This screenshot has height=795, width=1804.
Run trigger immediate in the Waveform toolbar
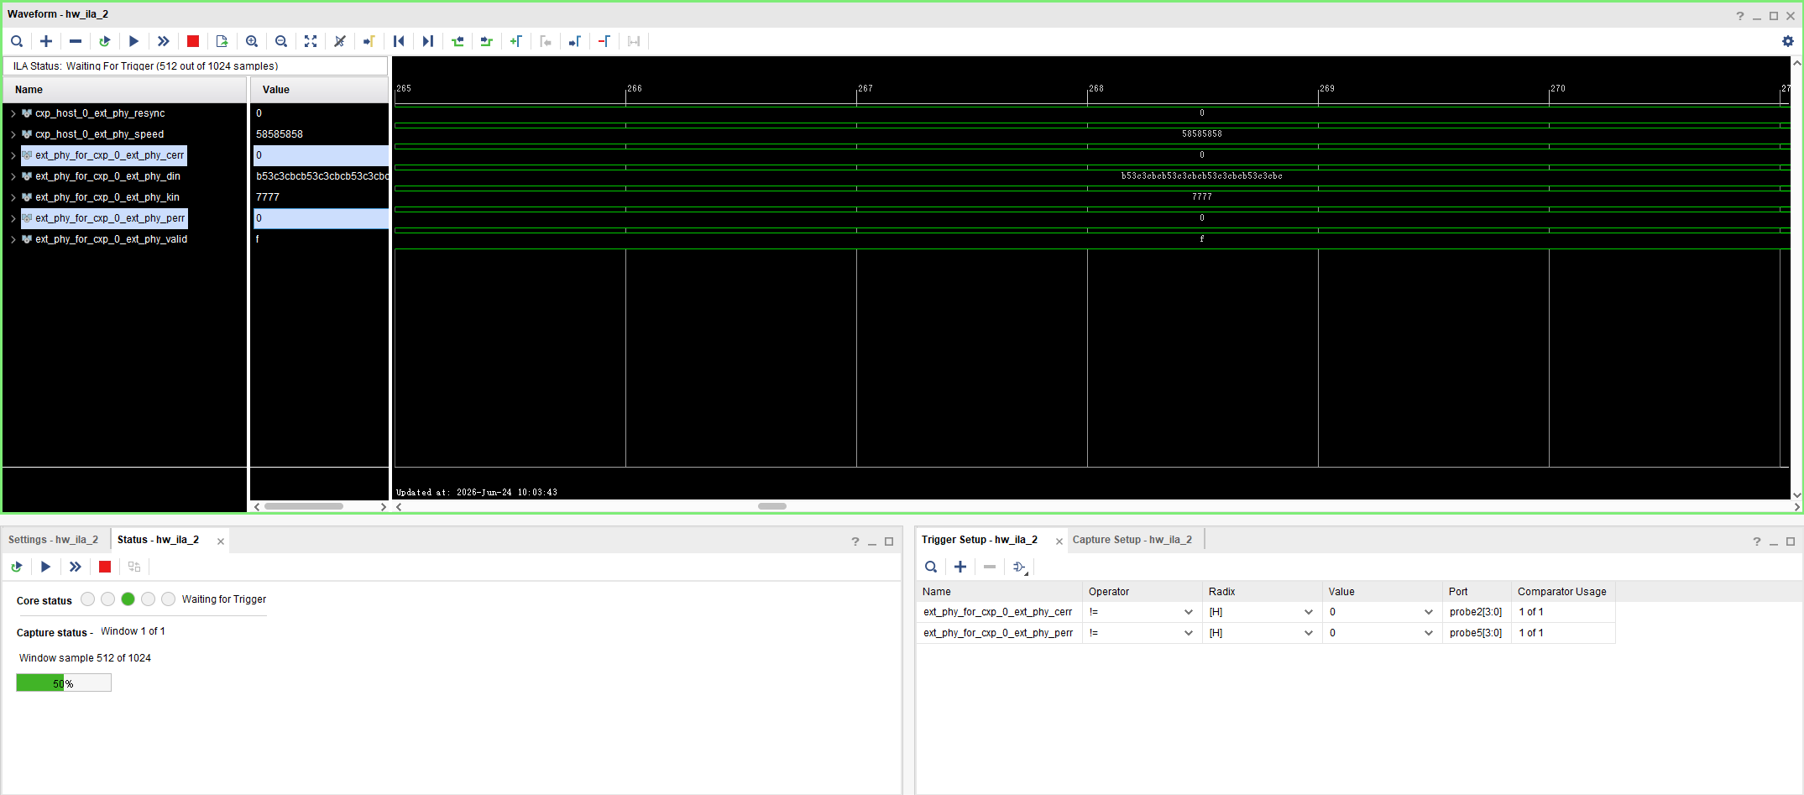point(164,41)
